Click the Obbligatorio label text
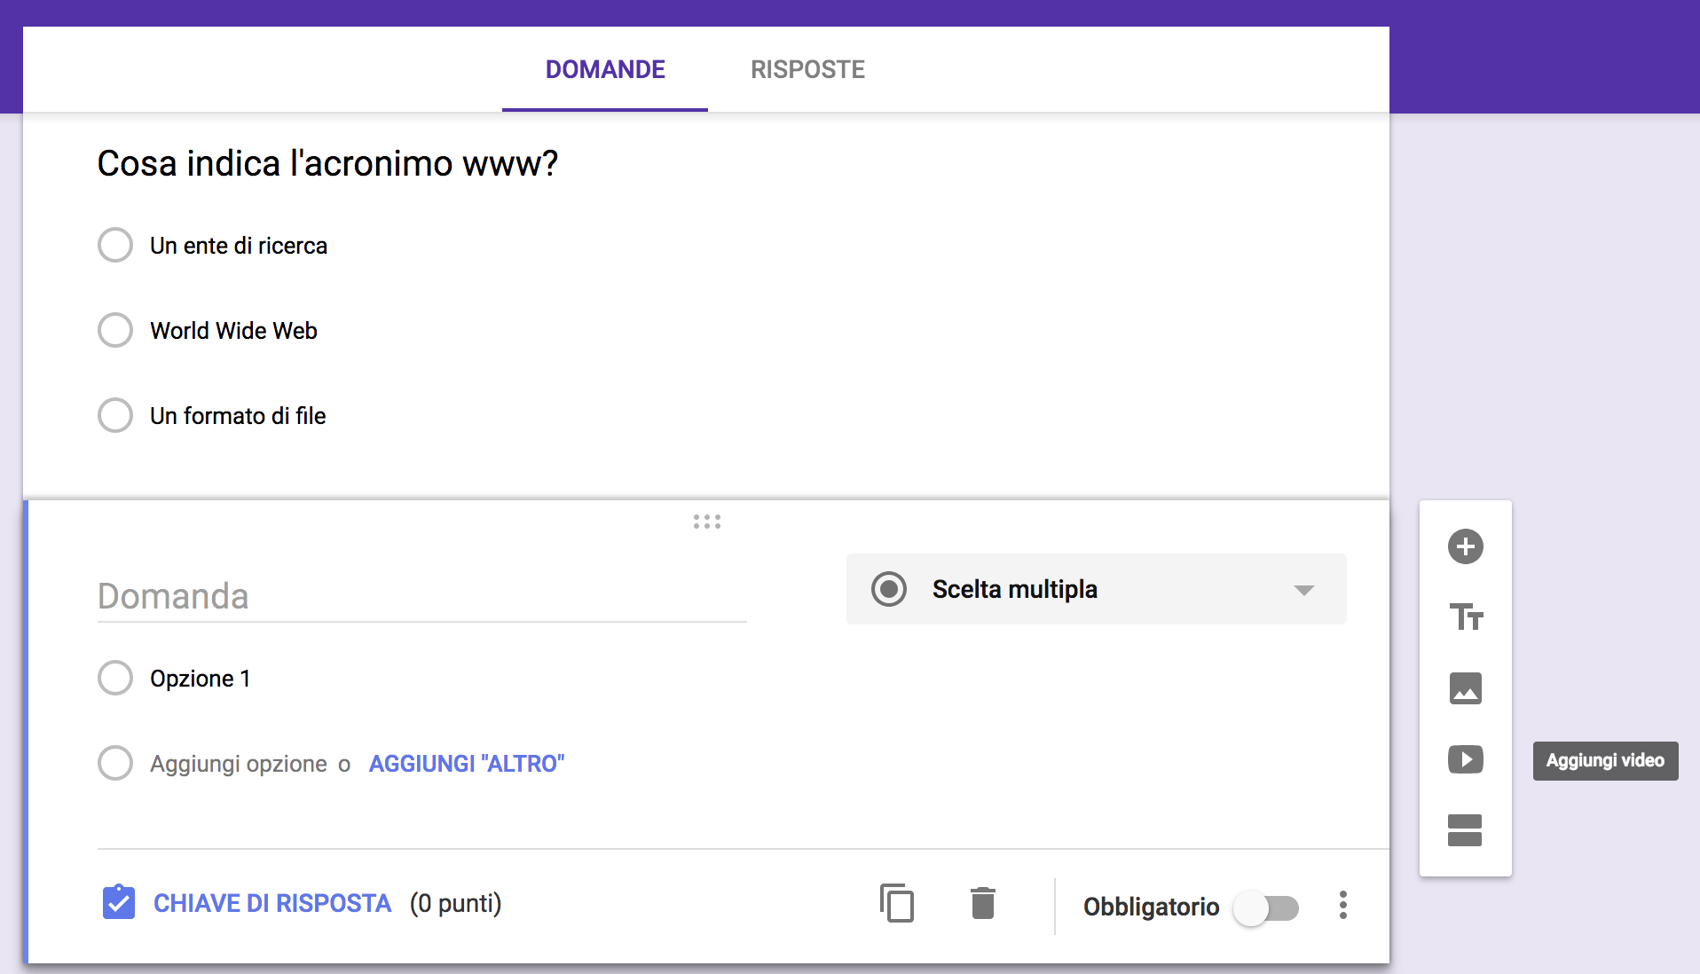This screenshot has height=974, width=1700. coord(1151,907)
